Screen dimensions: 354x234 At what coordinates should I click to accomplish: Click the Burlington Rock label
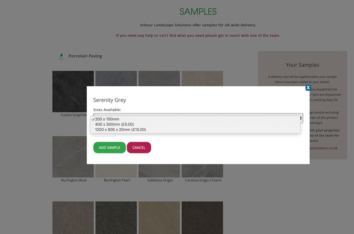coord(74,180)
